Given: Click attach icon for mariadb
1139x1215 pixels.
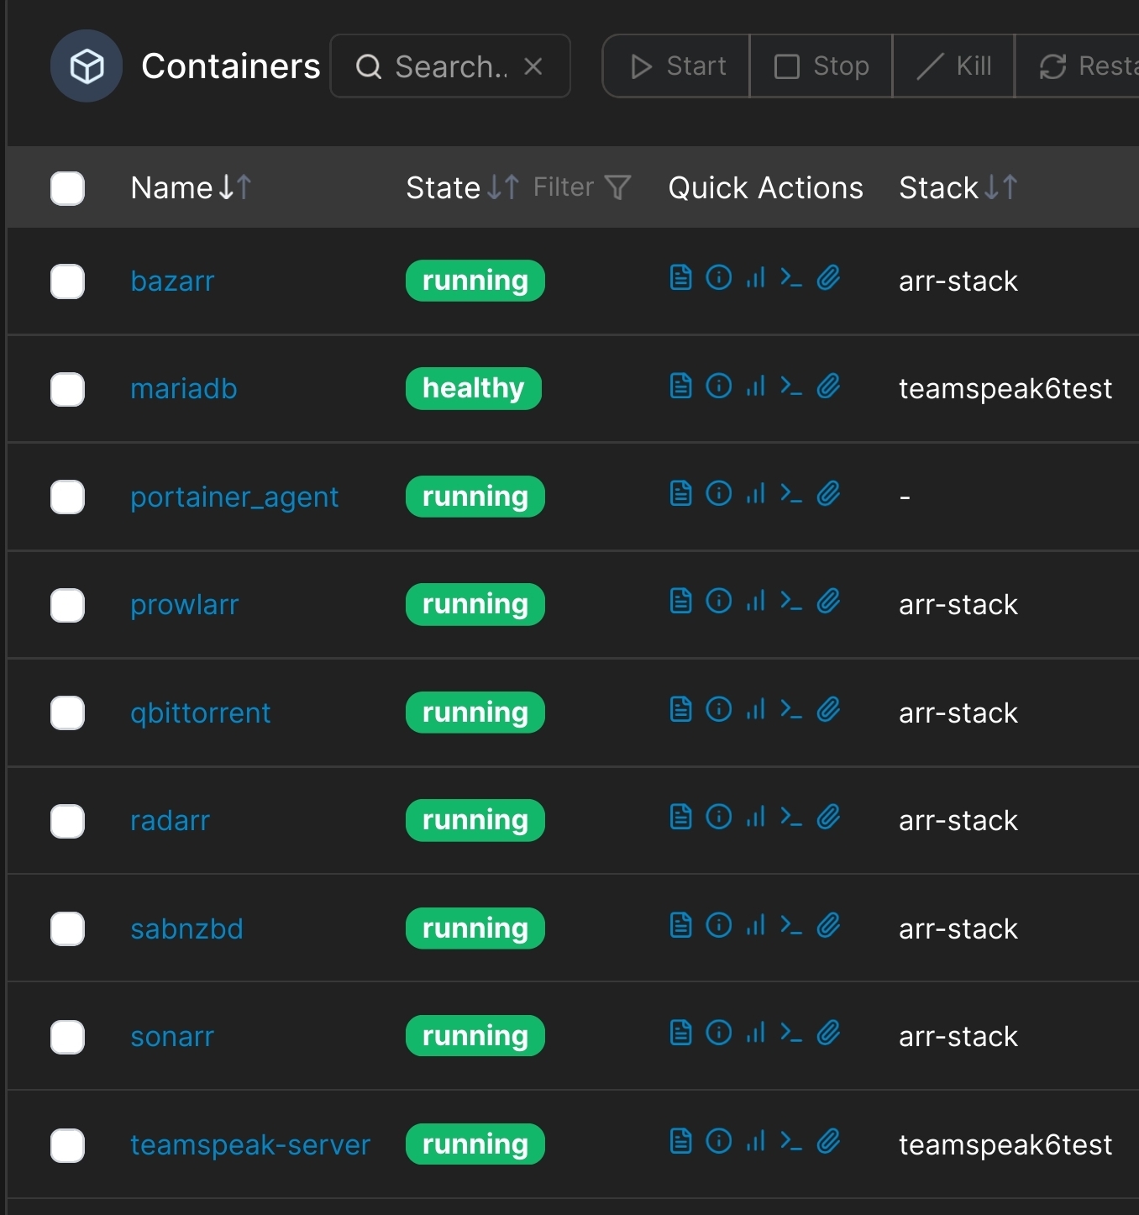Looking at the screenshot, I should point(828,386).
